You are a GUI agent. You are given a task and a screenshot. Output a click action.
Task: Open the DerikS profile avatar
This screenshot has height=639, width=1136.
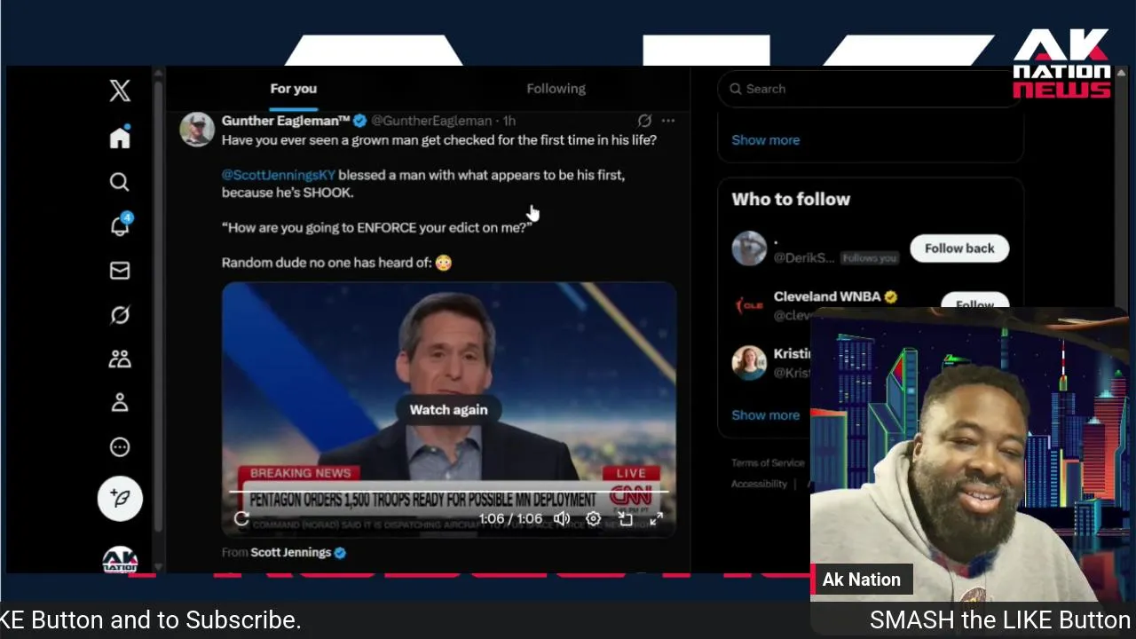point(749,248)
